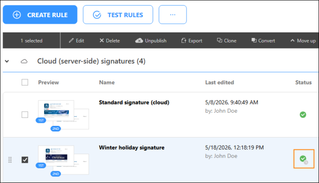The width and height of the screenshot is (319, 183).
Task: Move up the selected rule
Action: (303, 40)
